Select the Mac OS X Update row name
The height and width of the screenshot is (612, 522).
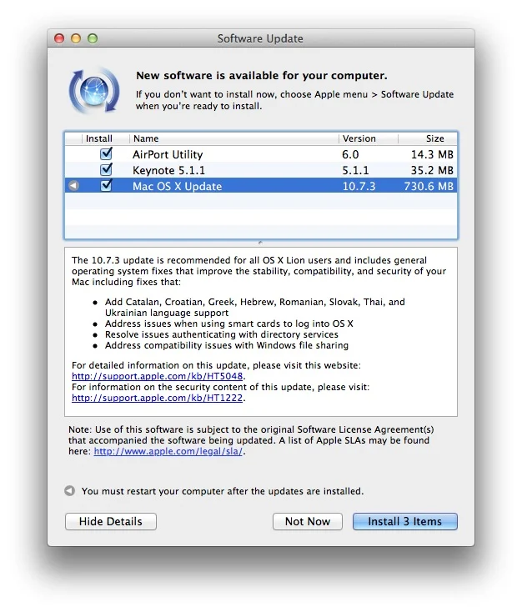point(178,187)
